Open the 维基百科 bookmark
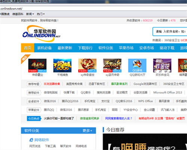The width and height of the screenshot is (187, 150). pos(18,14)
